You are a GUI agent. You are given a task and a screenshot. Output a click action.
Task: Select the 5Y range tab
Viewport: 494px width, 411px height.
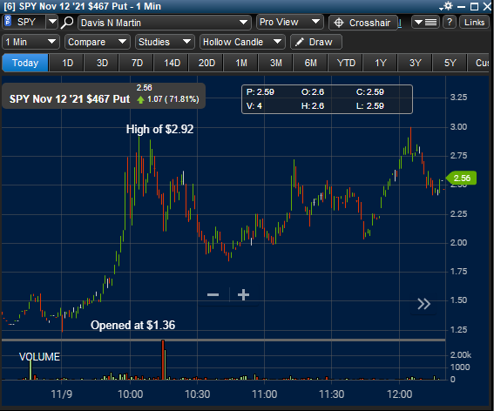click(x=450, y=63)
